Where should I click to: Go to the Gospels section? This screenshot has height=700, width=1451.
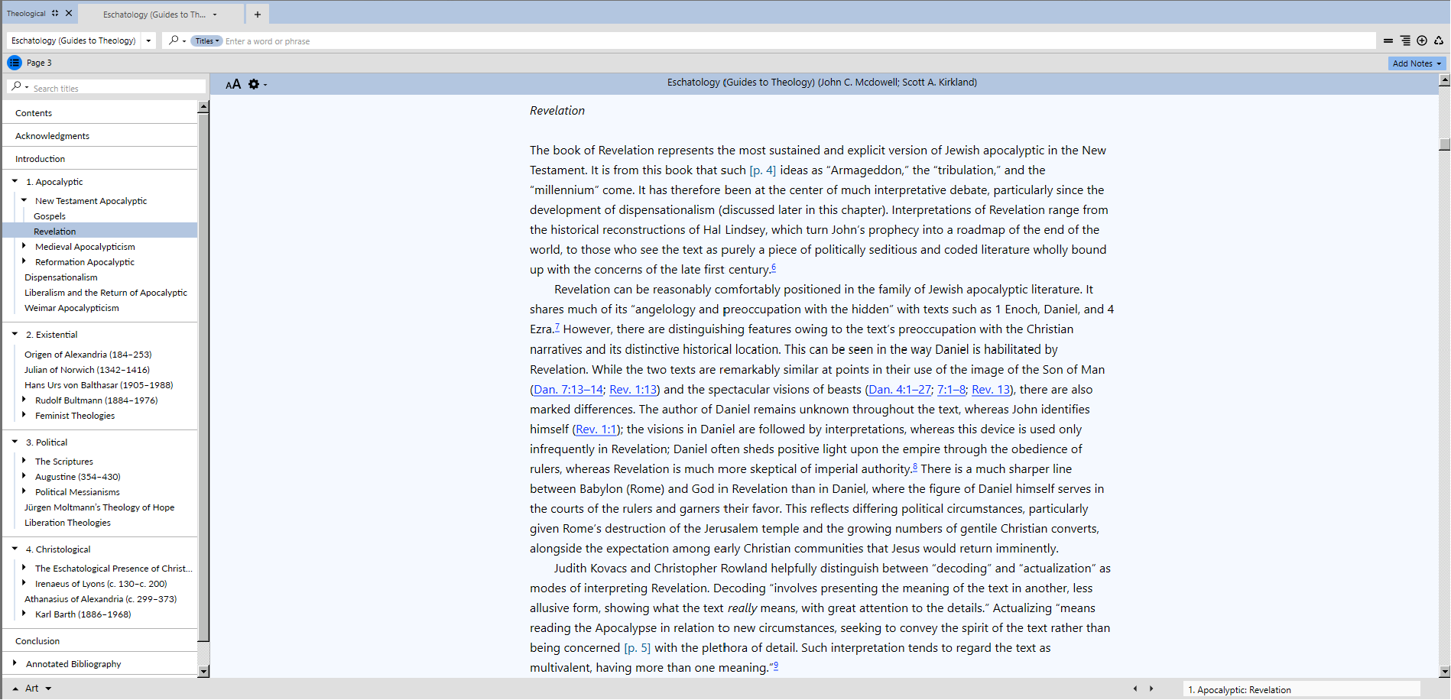[50, 216]
